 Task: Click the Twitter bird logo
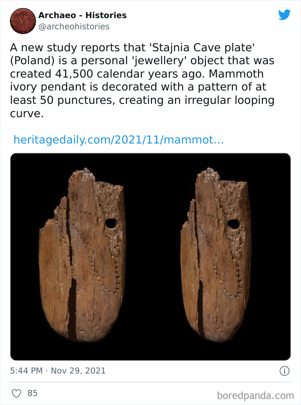284,15
